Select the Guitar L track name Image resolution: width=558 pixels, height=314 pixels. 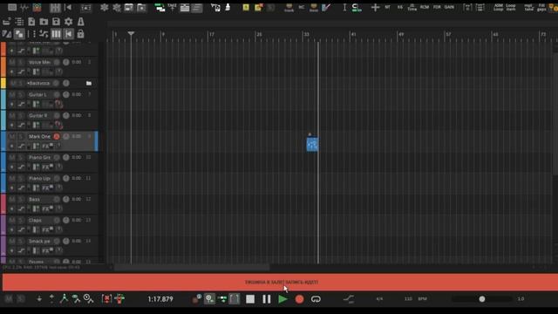pyautogui.click(x=37, y=95)
